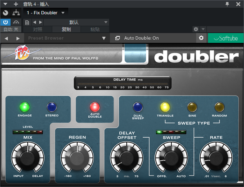Select previous Softube preset arrow
Image resolution: width=244 pixels, height=187 pixels.
click(x=6, y=38)
